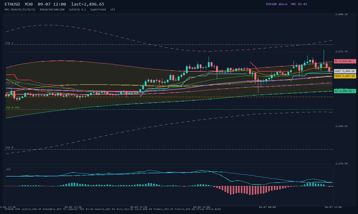This screenshot has height=214, width=358.
Task: Click the VFI panel title label
Action: (8, 169)
